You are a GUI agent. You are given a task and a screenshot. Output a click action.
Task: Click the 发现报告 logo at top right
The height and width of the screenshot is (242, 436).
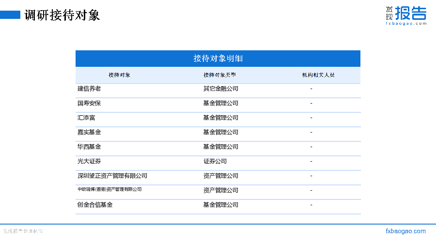(x=406, y=15)
